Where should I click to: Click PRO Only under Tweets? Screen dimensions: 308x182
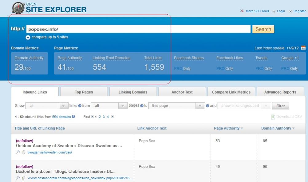264,69
